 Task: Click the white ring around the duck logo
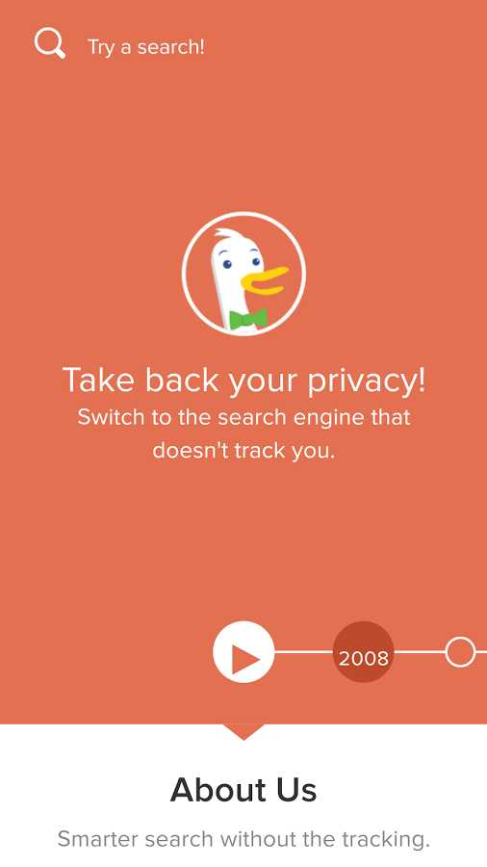pos(243,214)
